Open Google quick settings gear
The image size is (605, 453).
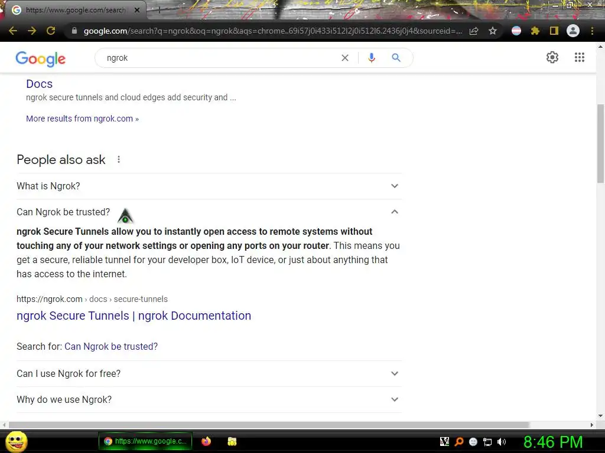[552, 57]
